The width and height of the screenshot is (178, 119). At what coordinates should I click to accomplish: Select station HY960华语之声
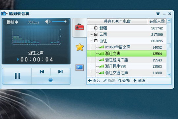(127, 47)
